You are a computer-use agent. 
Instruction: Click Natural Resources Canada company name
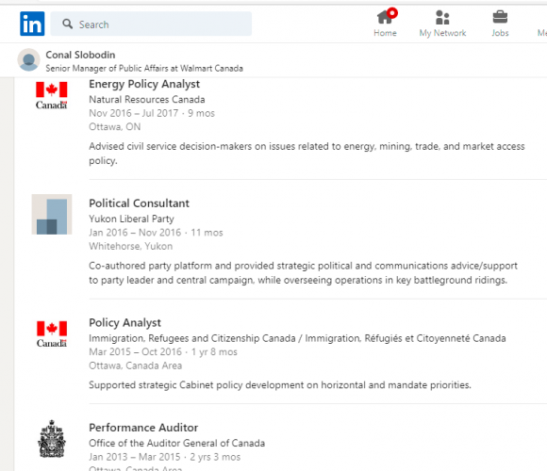point(147,99)
